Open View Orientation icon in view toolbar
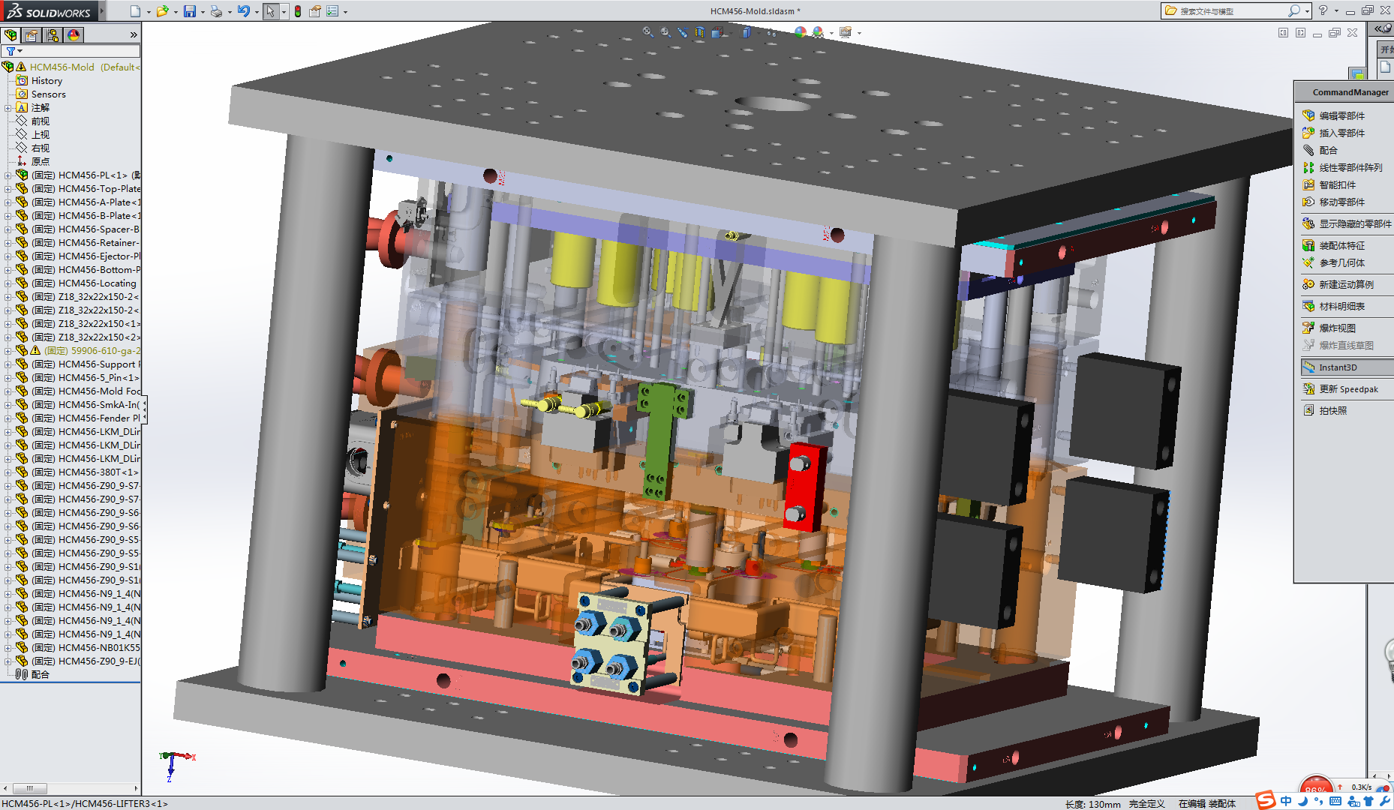The image size is (1394, 810). click(718, 32)
